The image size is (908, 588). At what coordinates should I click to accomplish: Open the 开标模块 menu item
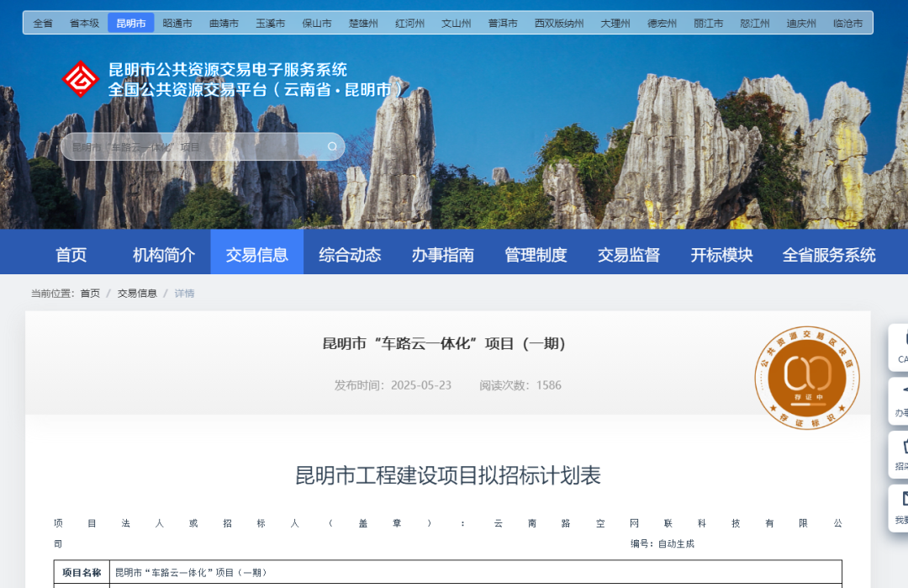(x=721, y=255)
